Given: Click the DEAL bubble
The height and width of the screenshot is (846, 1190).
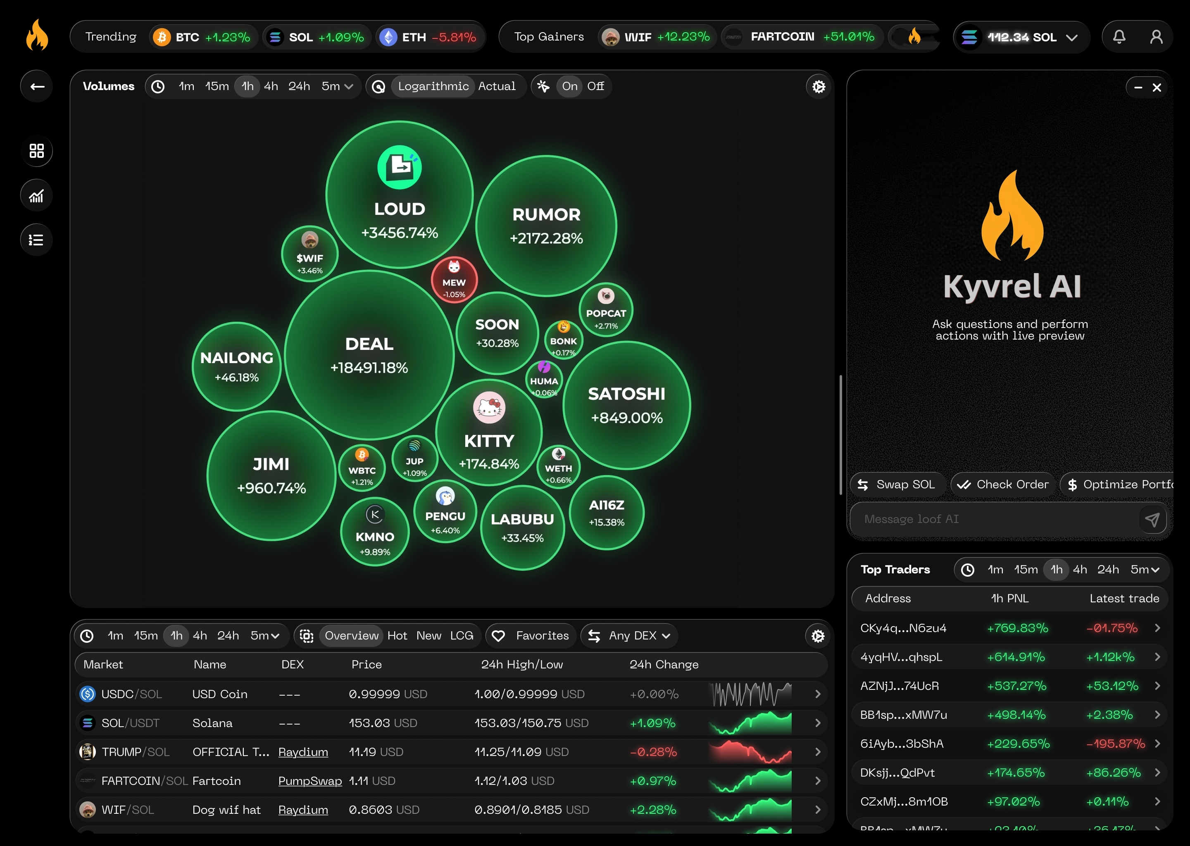Looking at the screenshot, I should point(369,355).
